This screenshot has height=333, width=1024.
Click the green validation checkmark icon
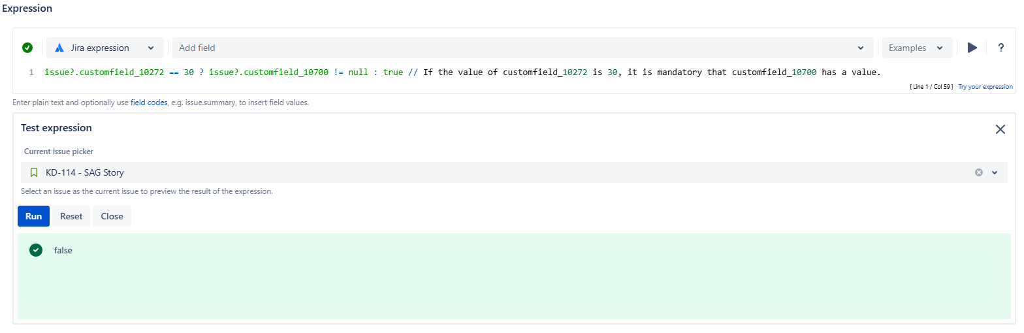tap(27, 48)
